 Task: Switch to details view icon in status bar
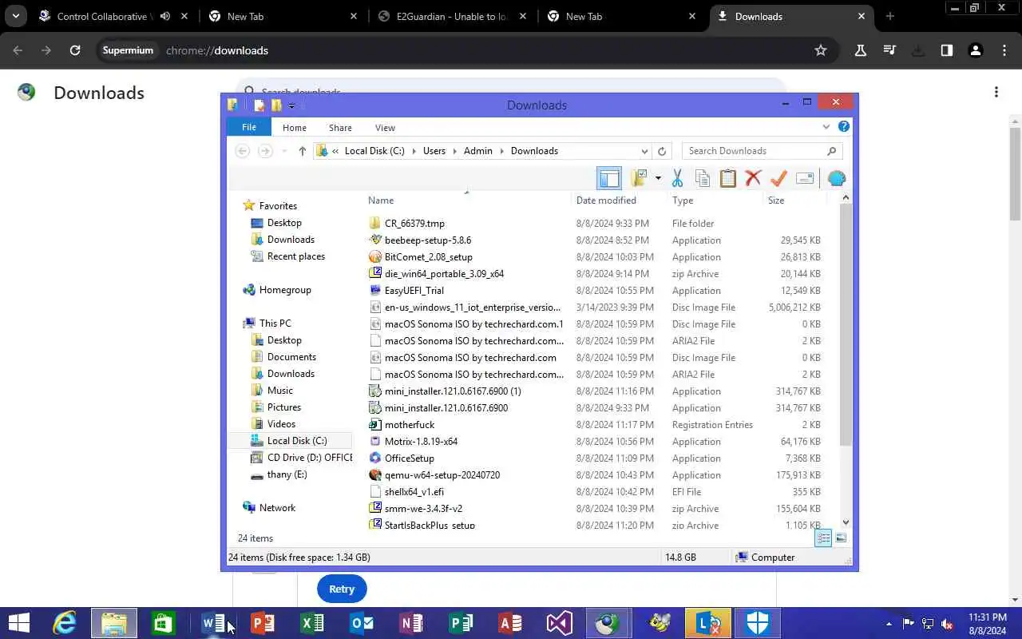[x=823, y=538]
